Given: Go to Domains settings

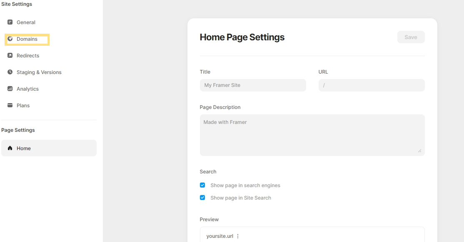Looking at the screenshot, I should pos(27,39).
